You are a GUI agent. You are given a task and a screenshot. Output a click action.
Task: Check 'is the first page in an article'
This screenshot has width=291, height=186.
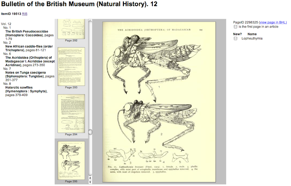[x=235, y=27]
